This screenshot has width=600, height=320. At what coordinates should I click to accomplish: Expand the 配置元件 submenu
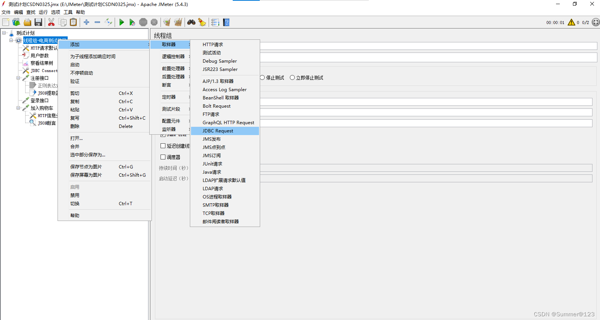[170, 121]
